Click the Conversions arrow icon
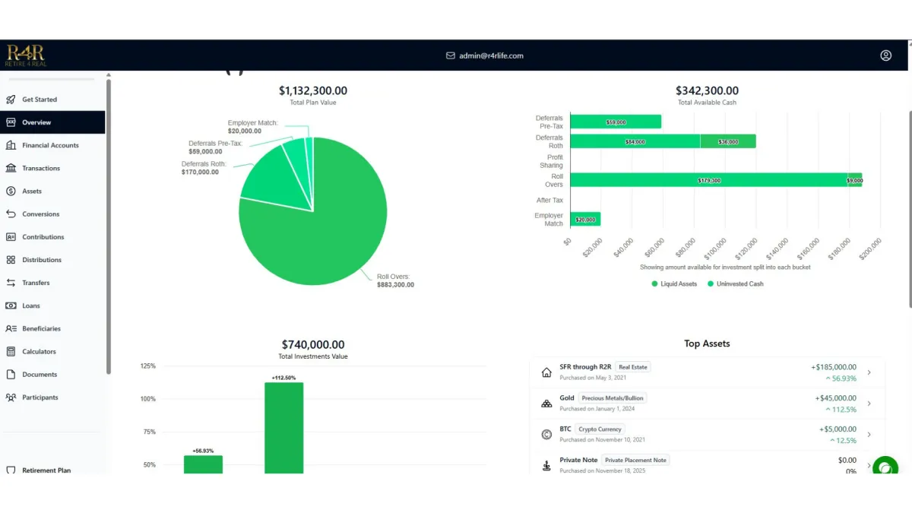This screenshot has height=513, width=912. [11, 214]
